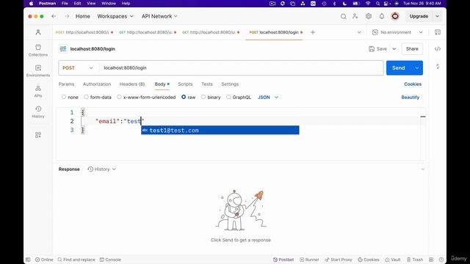Switch to the Authorization tab
Screen dimensions: 470x264
click(97, 84)
